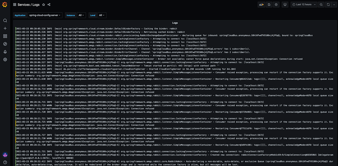Save the dashboard using the save icon
This screenshot has width=338, height=166.
tap(268, 5)
